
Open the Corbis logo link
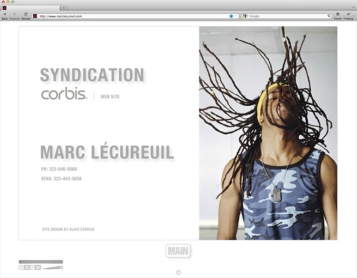click(x=64, y=93)
